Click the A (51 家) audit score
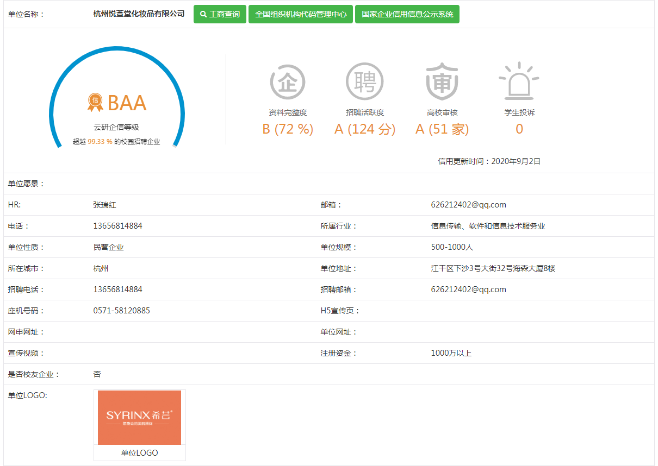 tap(442, 129)
